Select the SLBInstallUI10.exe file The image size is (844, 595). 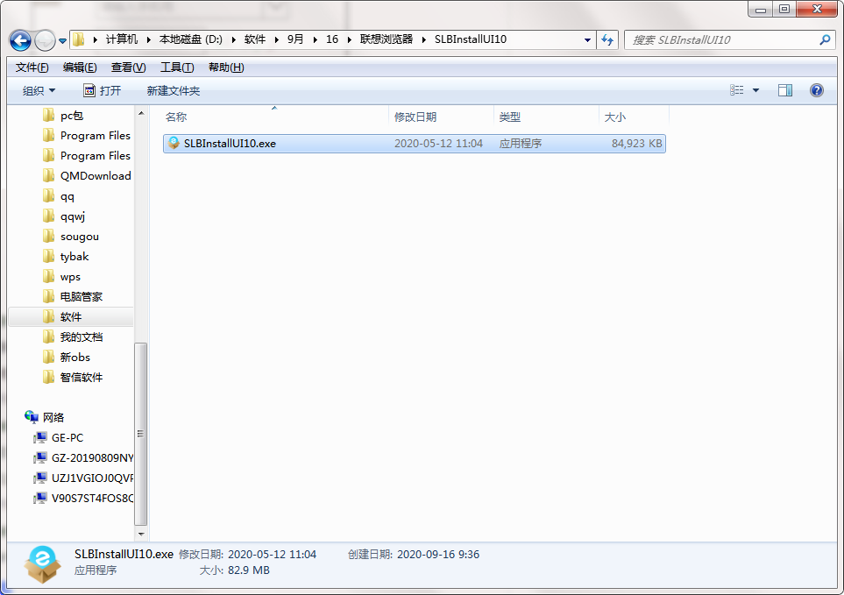tap(415, 144)
